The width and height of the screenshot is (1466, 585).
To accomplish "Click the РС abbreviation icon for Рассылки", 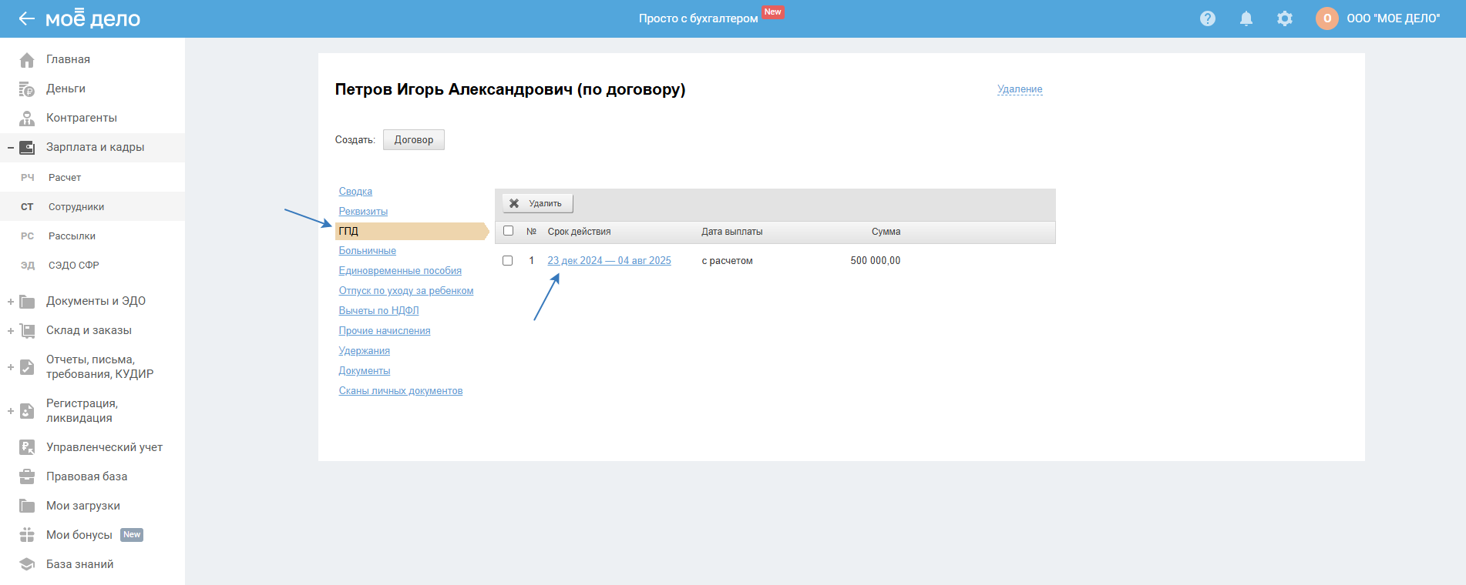I will tap(27, 236).
